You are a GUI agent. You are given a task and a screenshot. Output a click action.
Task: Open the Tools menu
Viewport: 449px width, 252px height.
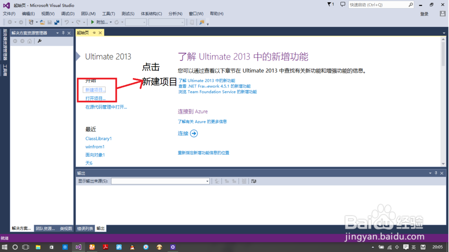coord(108,13)
